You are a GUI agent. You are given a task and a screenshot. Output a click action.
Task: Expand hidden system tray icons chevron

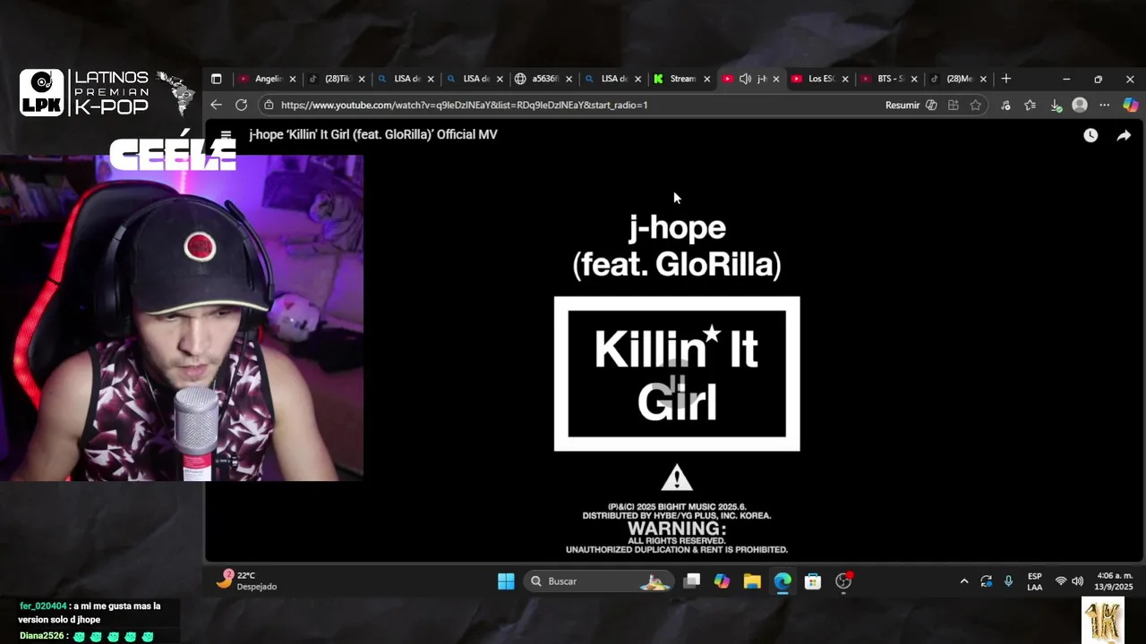click(x=964, y=581)
